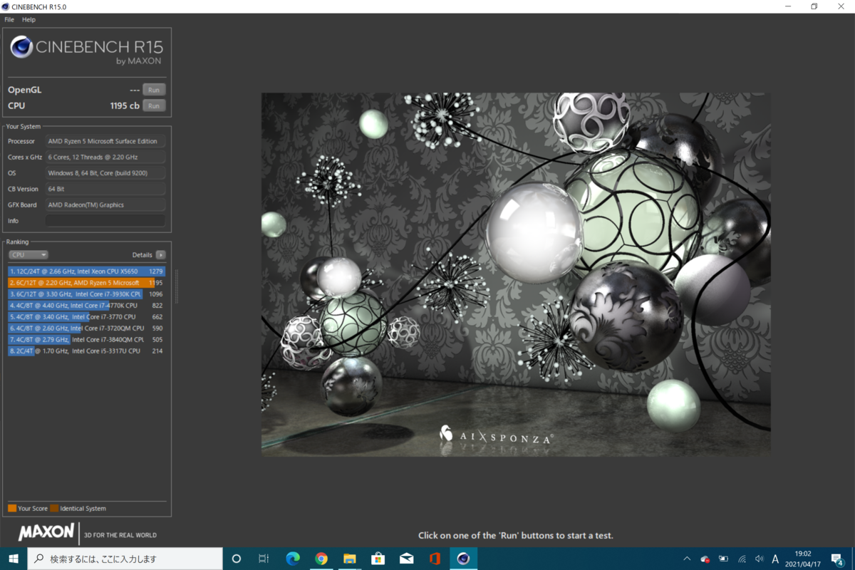The image size is (855, 570).
Task: Open Task View on the taskbar
Action: [x=264, y=559]
